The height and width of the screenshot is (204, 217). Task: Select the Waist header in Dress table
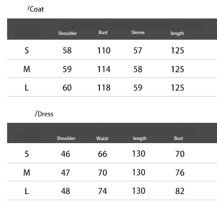[x=102, y=138]
